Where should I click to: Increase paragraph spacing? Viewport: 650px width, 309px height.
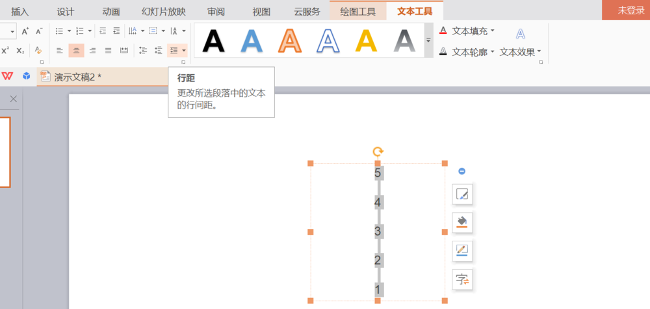[x=143, y=51]
